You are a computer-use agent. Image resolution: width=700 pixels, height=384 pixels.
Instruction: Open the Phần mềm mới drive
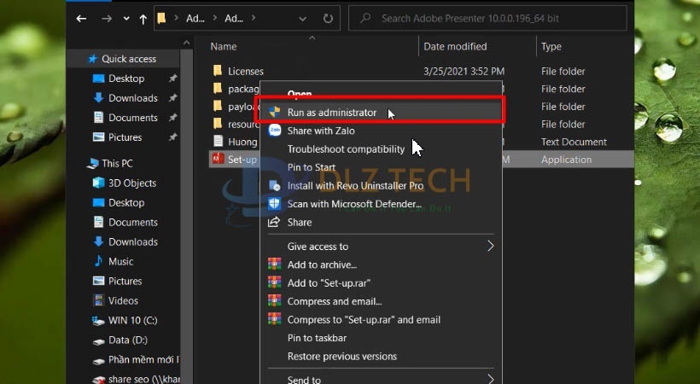pos(143,360)
